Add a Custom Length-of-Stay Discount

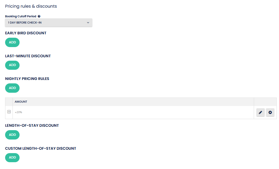pos(12,158)
